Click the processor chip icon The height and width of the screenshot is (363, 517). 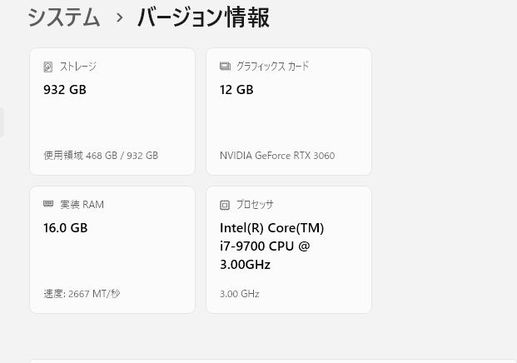(225, 205)
